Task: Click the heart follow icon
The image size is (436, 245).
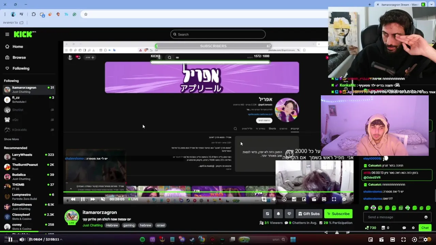Action: [289, 214]
